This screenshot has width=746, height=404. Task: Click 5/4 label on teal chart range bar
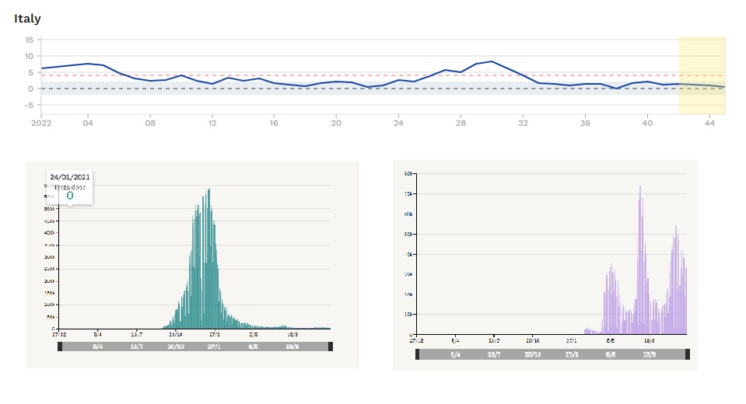pyautogui.click(x=97, y=347)
